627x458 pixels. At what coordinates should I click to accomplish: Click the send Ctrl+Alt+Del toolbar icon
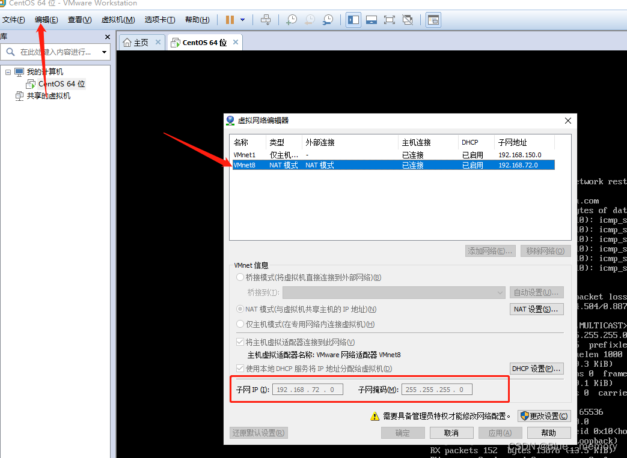(x=266, y=20)
